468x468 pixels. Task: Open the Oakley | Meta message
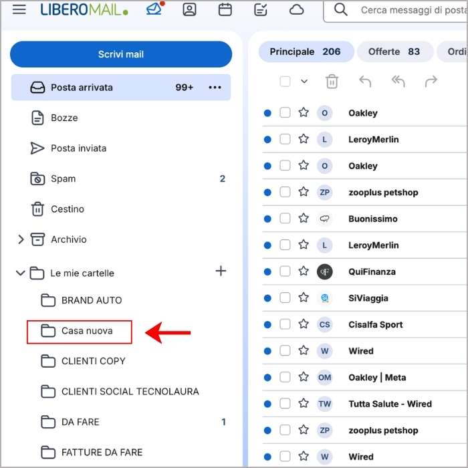coord(365,378)
